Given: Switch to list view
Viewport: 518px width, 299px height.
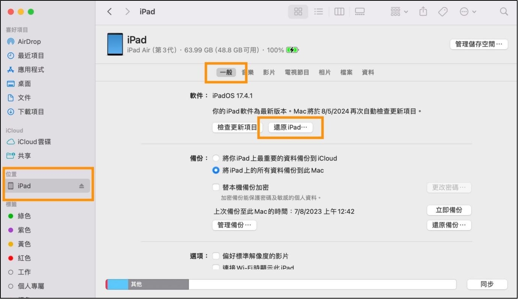Looking at the screenshot, I should (319, 12).
